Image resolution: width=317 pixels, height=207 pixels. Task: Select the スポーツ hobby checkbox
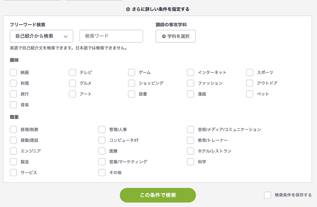click(x=250, y=72)
